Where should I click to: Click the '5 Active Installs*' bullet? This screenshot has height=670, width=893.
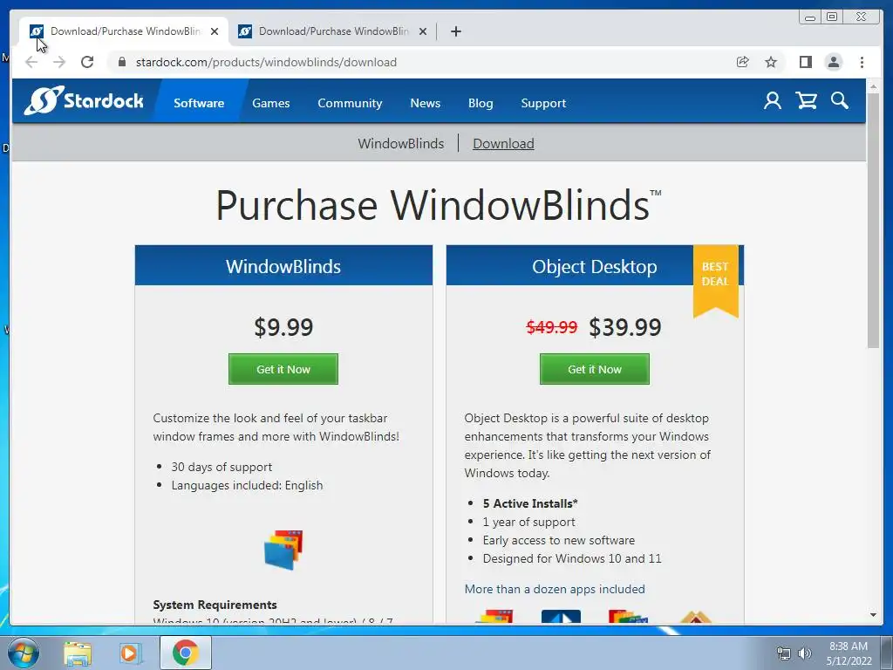530,503
